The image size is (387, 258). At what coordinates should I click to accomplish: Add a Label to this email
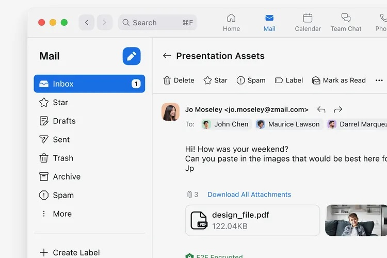[x=288, y=80]
